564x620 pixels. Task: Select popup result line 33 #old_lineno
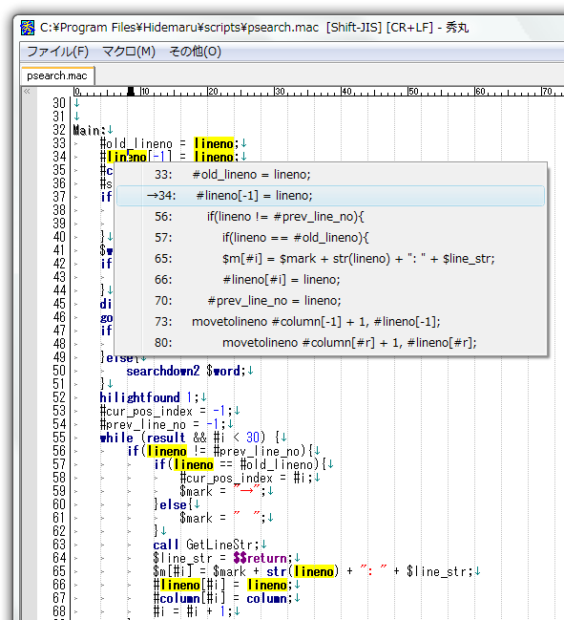click(331, 175)
